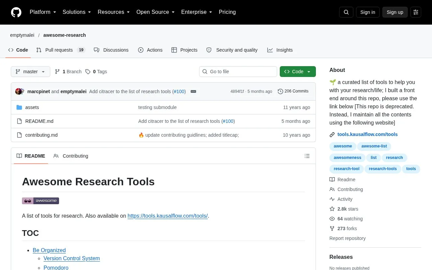Screen dimensions: 432x270
Task: Open commit history clock icon
Action: 280,91
